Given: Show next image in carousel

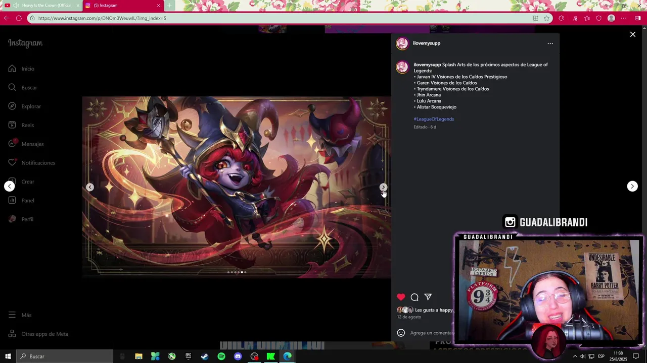Looking at the screenshot, I should [x=383, y=187].
